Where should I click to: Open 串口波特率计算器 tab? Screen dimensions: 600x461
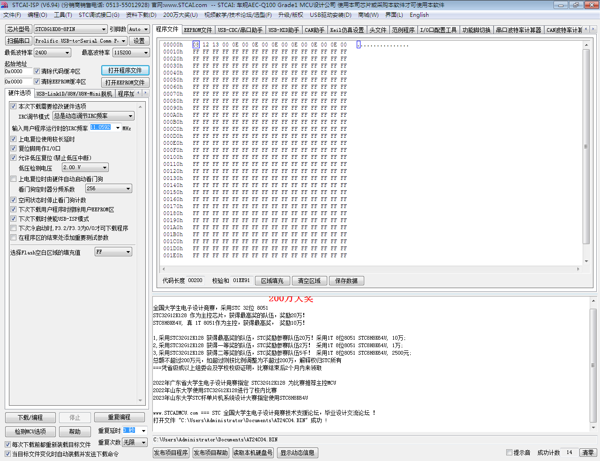click(518, 30)
